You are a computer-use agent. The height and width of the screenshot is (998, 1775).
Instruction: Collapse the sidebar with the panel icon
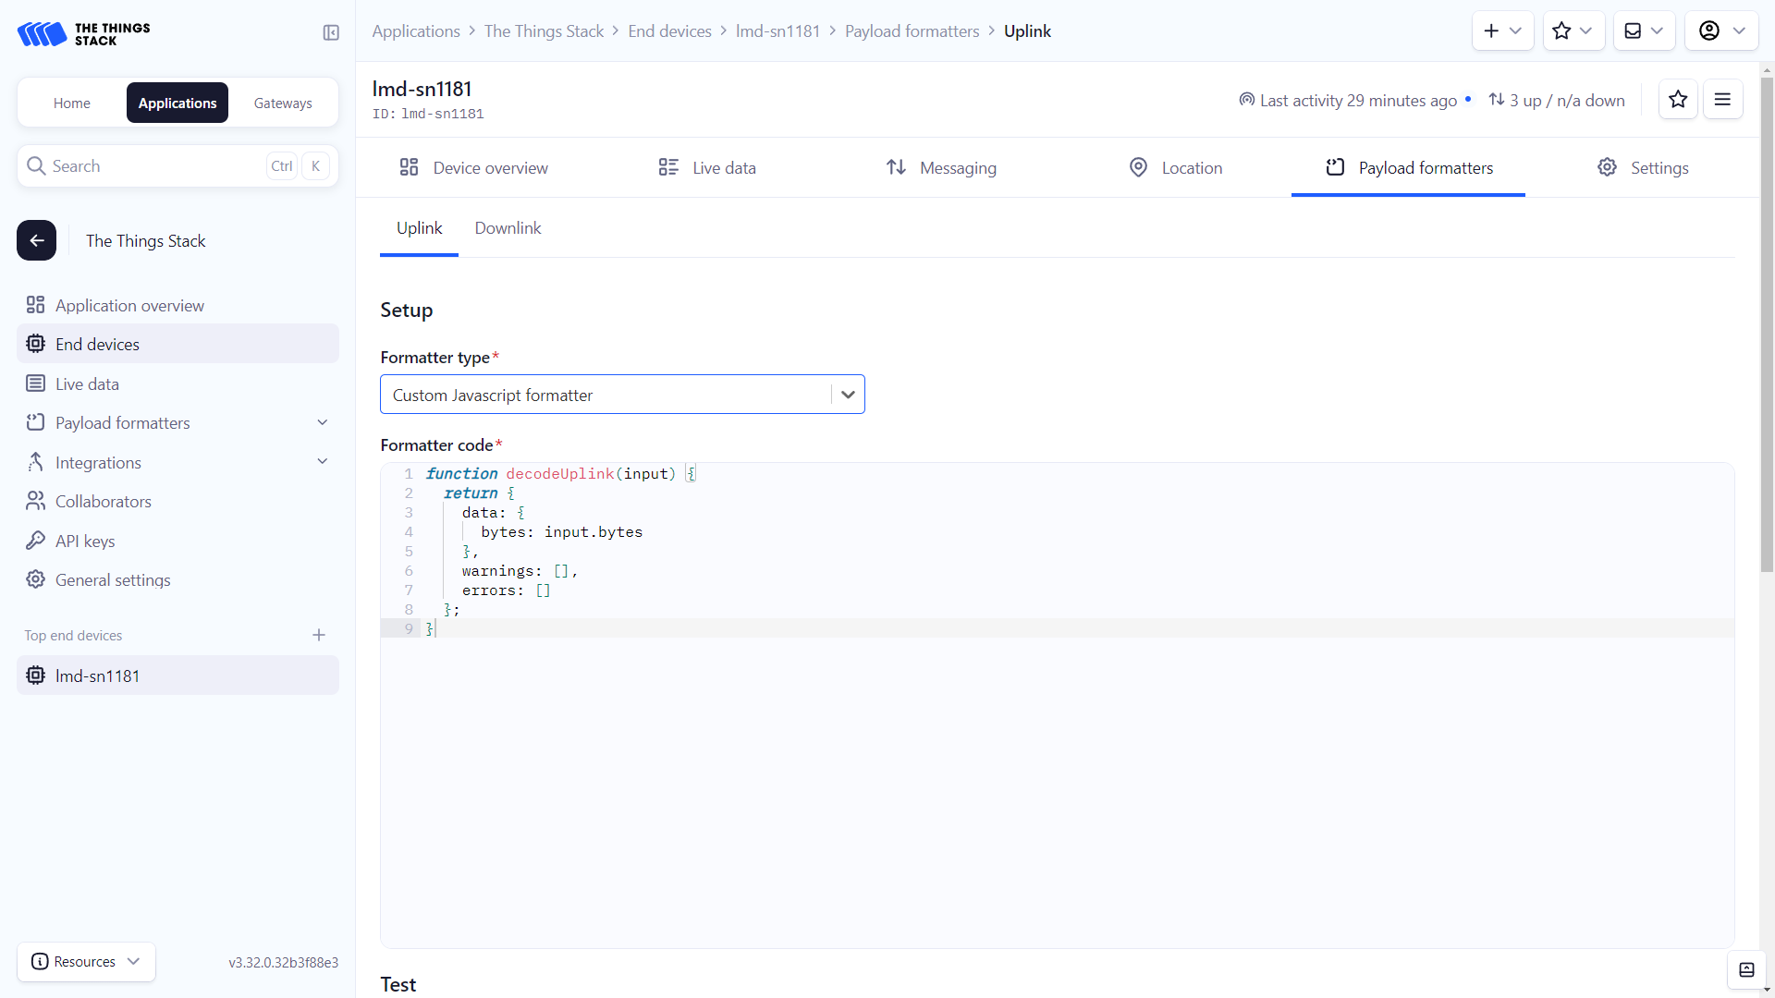point(331,33)
